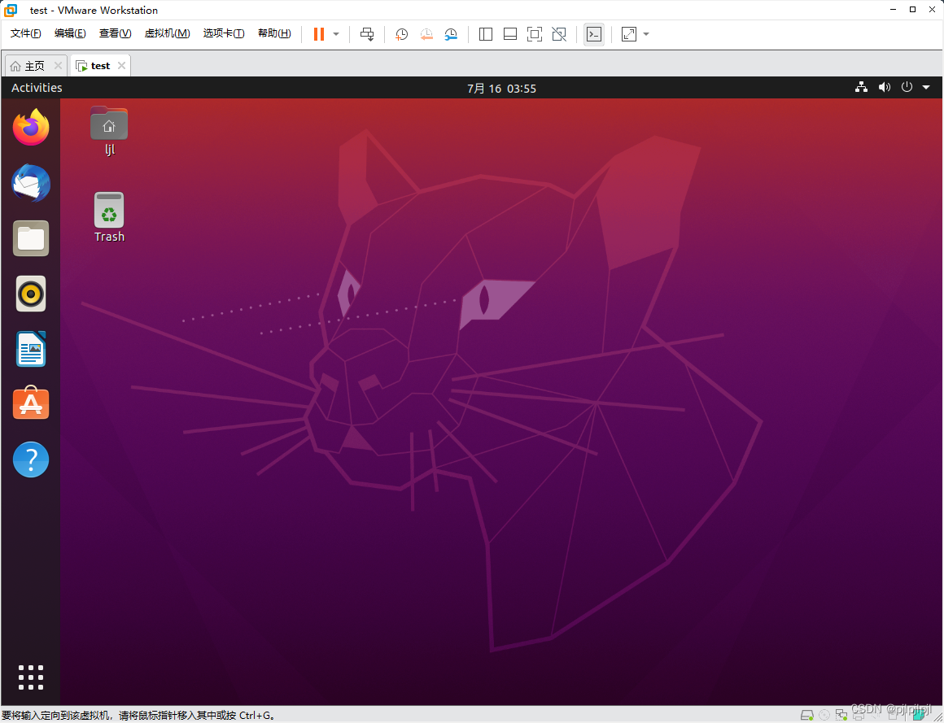Toggle the thumbnail bar panel
This screenshot has width=944, height=723.
click(x=510, y=34)
